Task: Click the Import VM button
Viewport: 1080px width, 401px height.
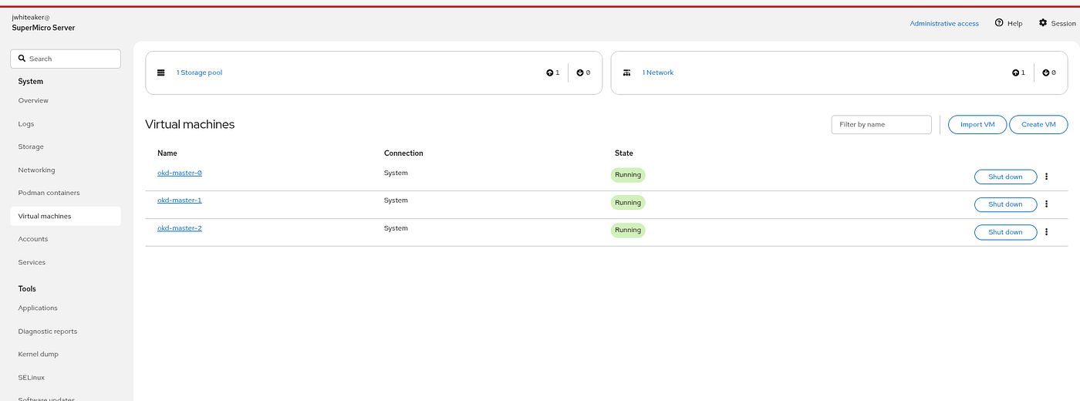Action: pyautogui.click(x=977, y=124)
